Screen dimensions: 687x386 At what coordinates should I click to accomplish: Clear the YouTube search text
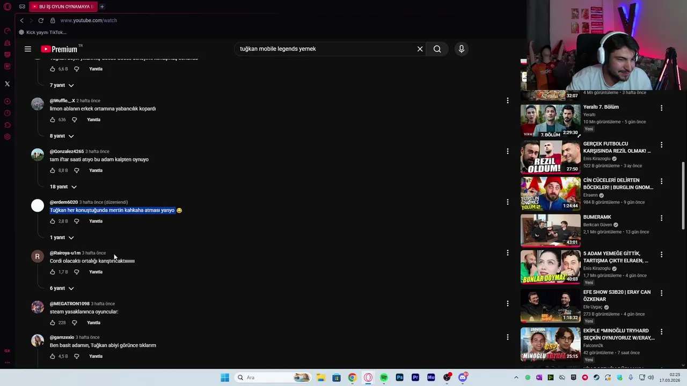(420, 49)
